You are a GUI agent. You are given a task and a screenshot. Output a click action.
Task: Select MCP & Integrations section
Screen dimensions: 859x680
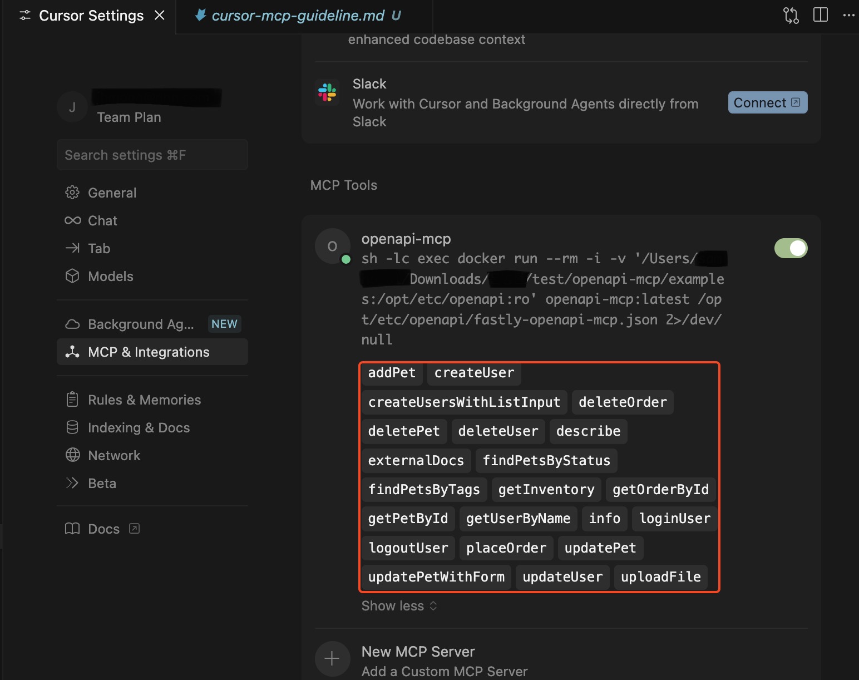pos(152,352)
